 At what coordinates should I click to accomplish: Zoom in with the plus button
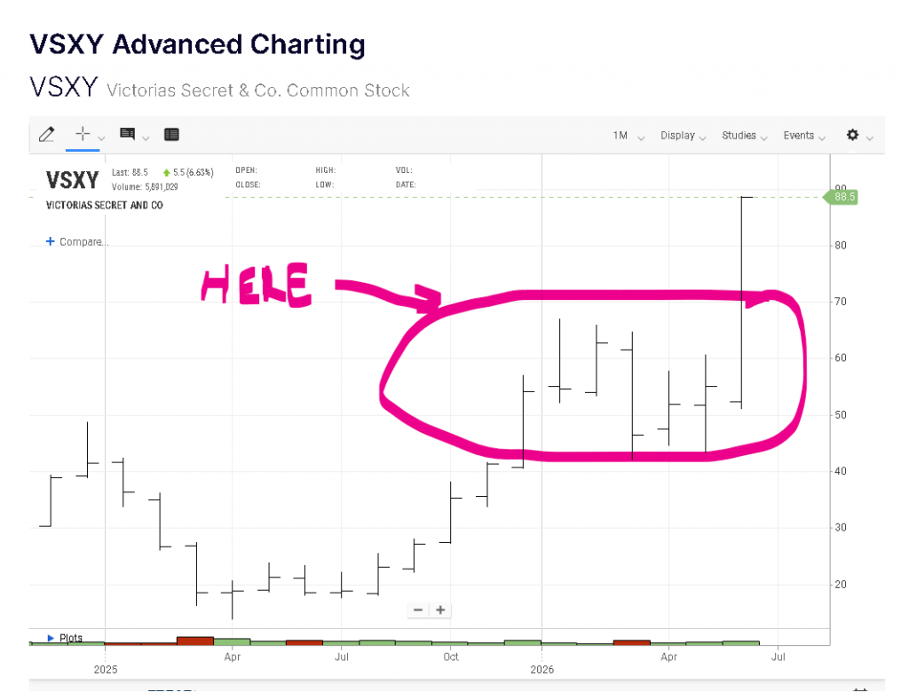click(x=440, y=609)
